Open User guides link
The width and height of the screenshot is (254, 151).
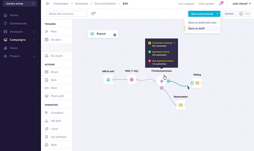click(x=207, y=4)
